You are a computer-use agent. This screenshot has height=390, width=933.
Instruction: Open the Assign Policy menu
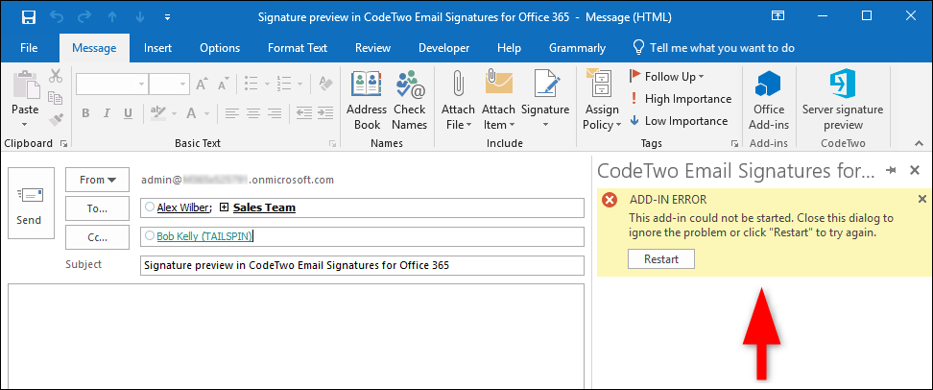pos(602,101)
